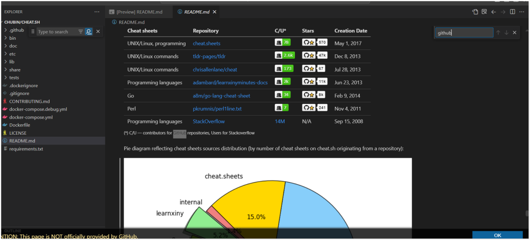Click the contributors badge showing 2.6k

coord(285,55)
